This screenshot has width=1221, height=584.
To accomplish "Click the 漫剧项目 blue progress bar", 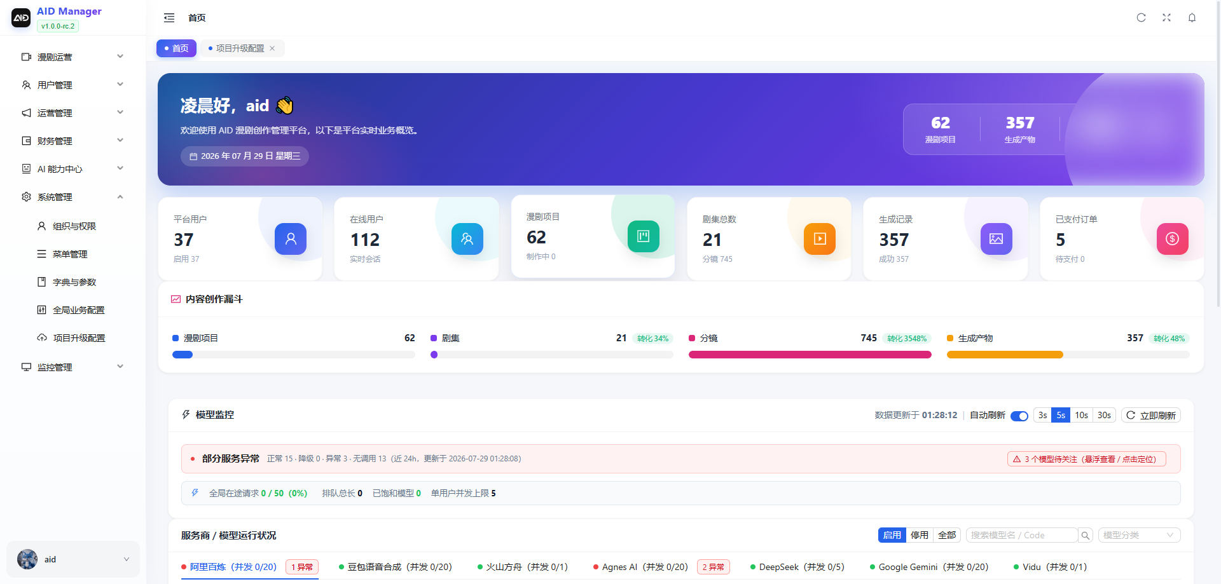I will 183,355.
